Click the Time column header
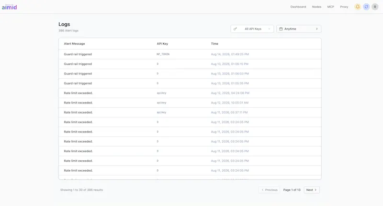Image resolution: width=383 pixels, height=206 pixels. [x=214, y=44]
